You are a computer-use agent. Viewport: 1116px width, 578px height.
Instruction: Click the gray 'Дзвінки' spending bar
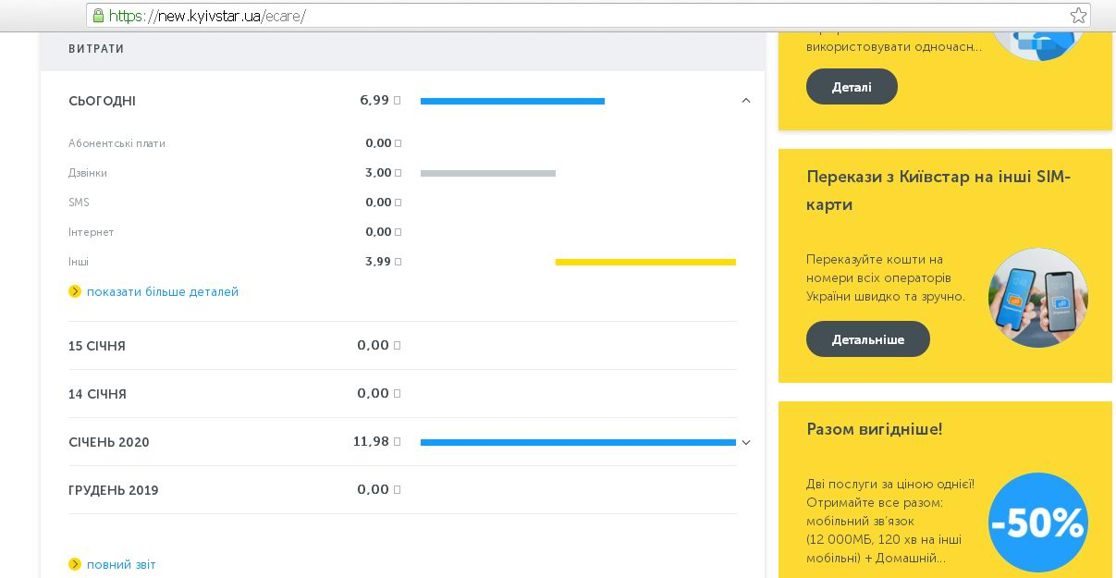pyautogui.click(x=487, y=173)
